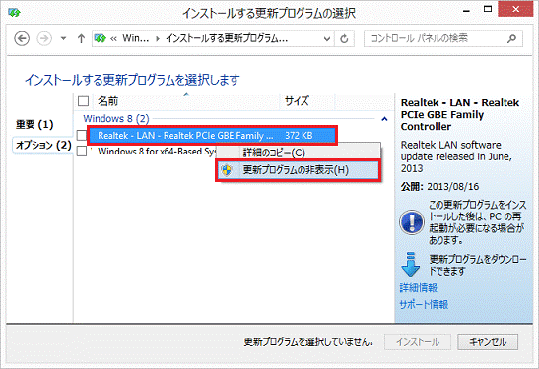Maximize the window
Screen dimensions: 539x369
point(488,10)
